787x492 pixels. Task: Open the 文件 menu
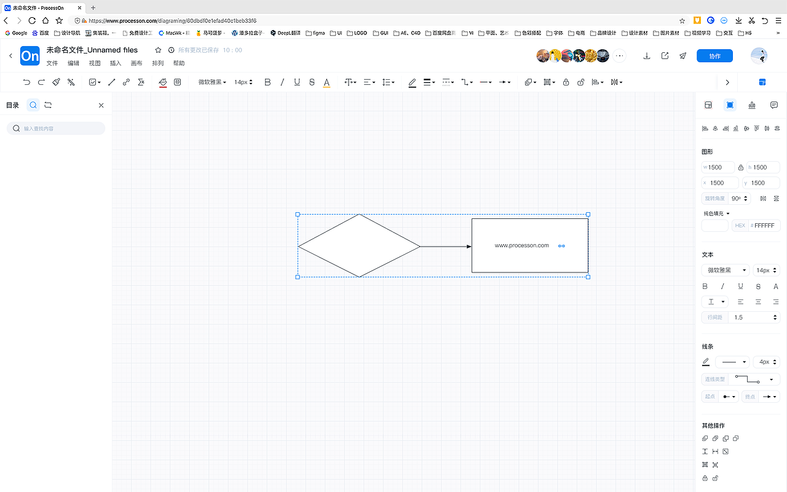click(x=52, y=63)
